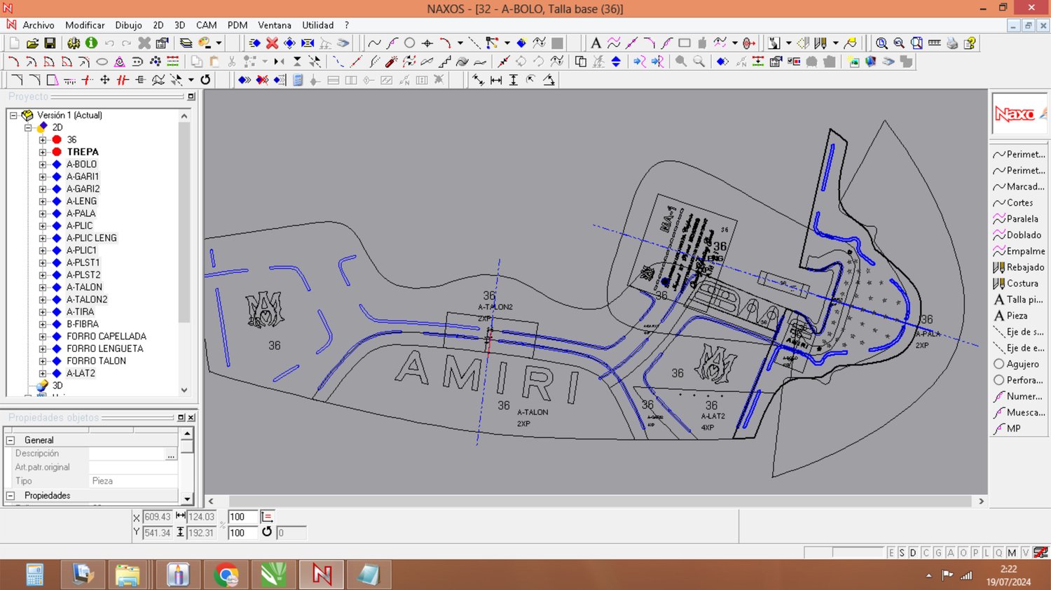Click the spline curve drawing tool
The height and width of the screenshot is (590, 1051).
(374, 43)
